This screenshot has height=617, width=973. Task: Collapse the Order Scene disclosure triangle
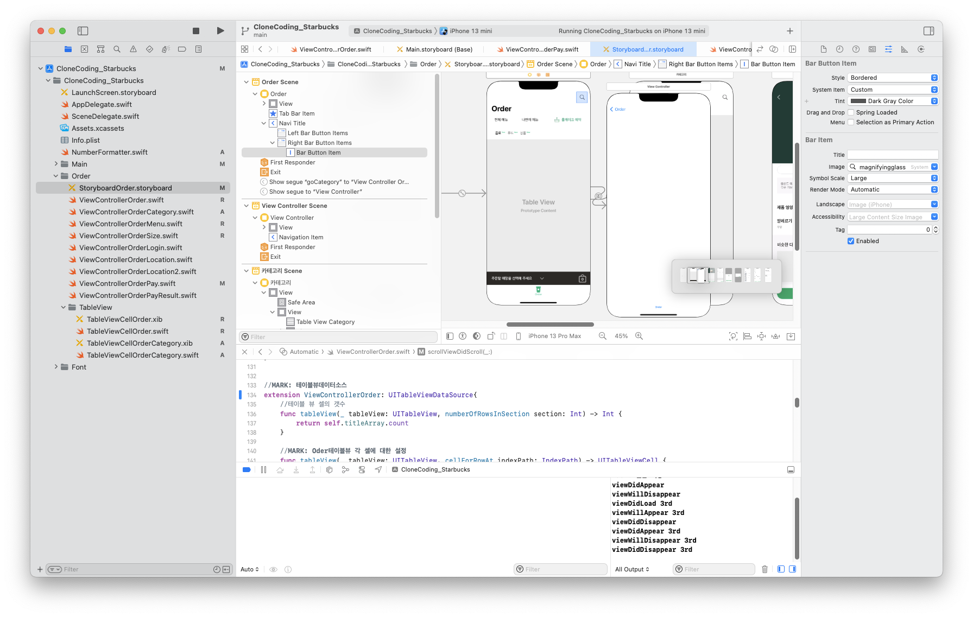click(x=246, y=82)
